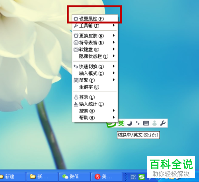Click the user login icon on the status bar
The height and width of the screenshot is (182, 199).
[x=154, y=123]
